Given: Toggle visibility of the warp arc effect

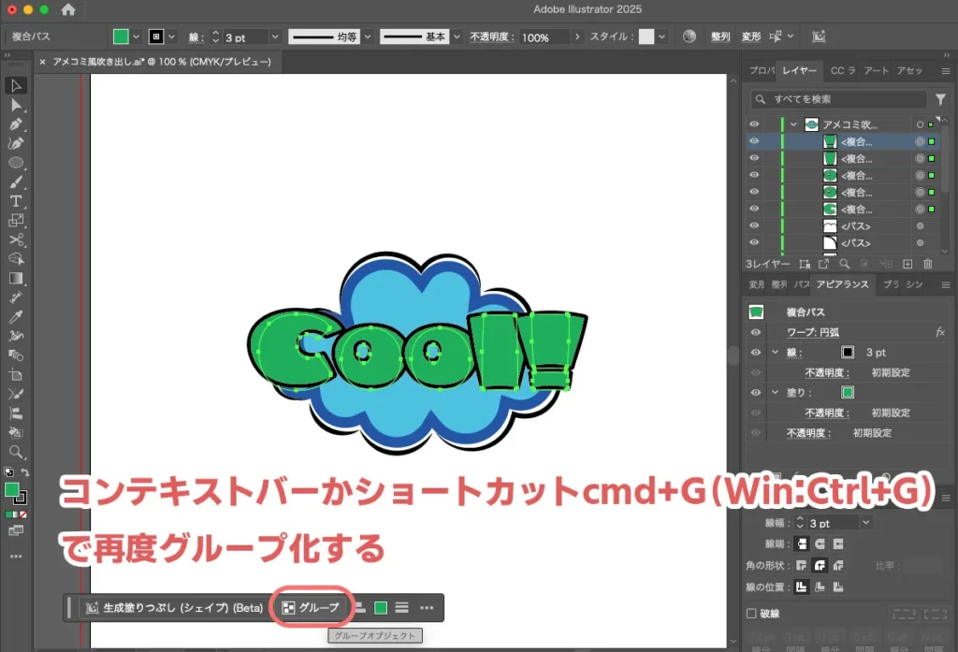Looking at the screenshot, I should click(754, 332).
